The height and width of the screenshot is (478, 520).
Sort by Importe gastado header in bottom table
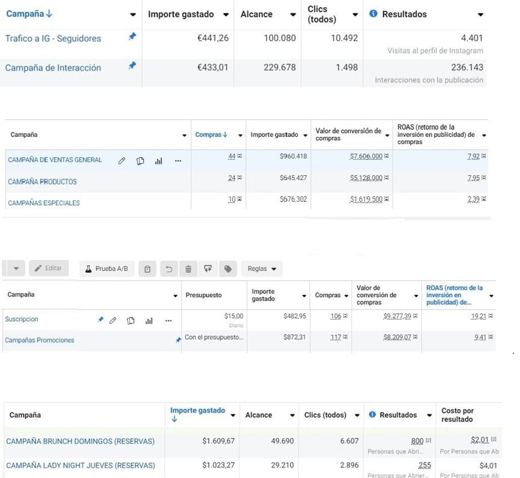198,414
